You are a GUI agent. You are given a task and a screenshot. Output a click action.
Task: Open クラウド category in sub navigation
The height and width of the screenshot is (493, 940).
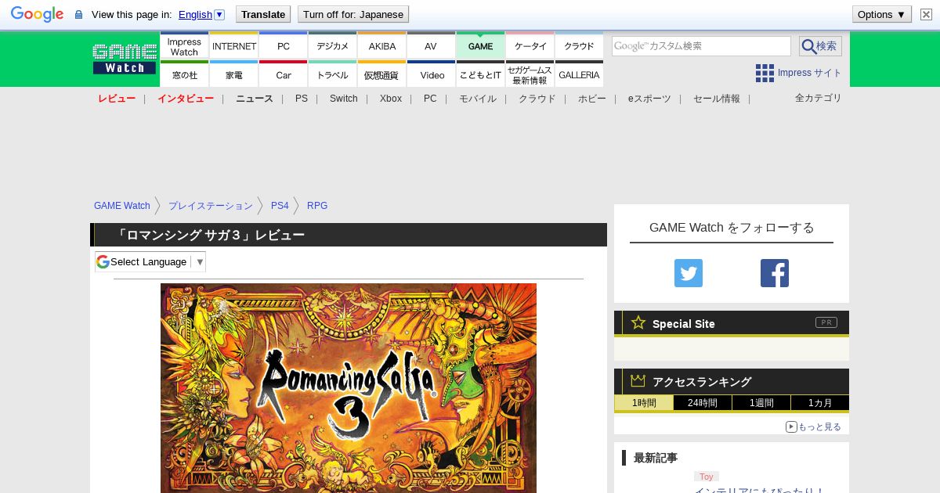tap(537, 99)
